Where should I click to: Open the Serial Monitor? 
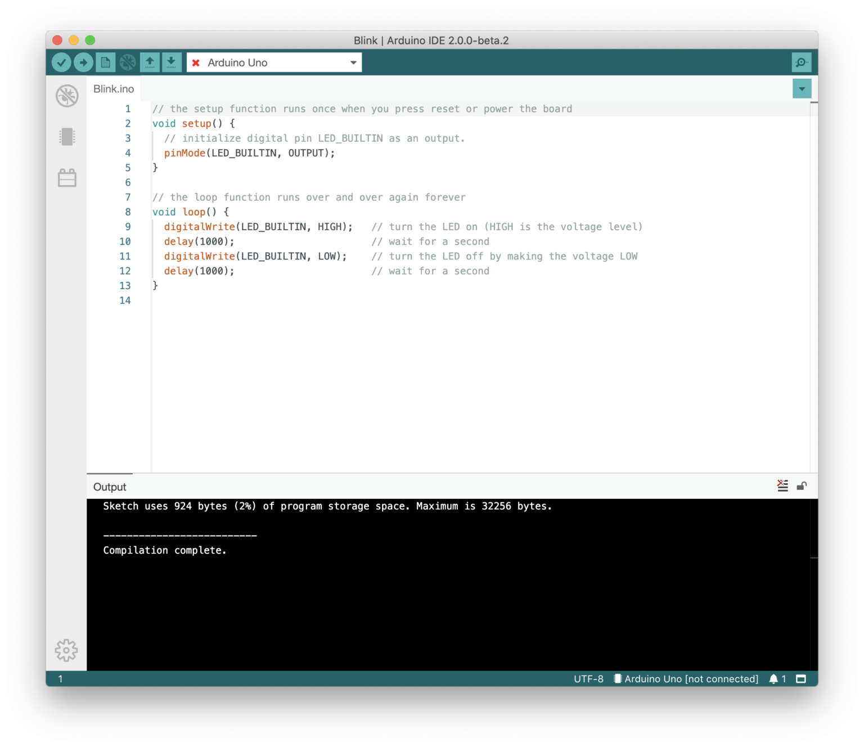click(801, 62)
